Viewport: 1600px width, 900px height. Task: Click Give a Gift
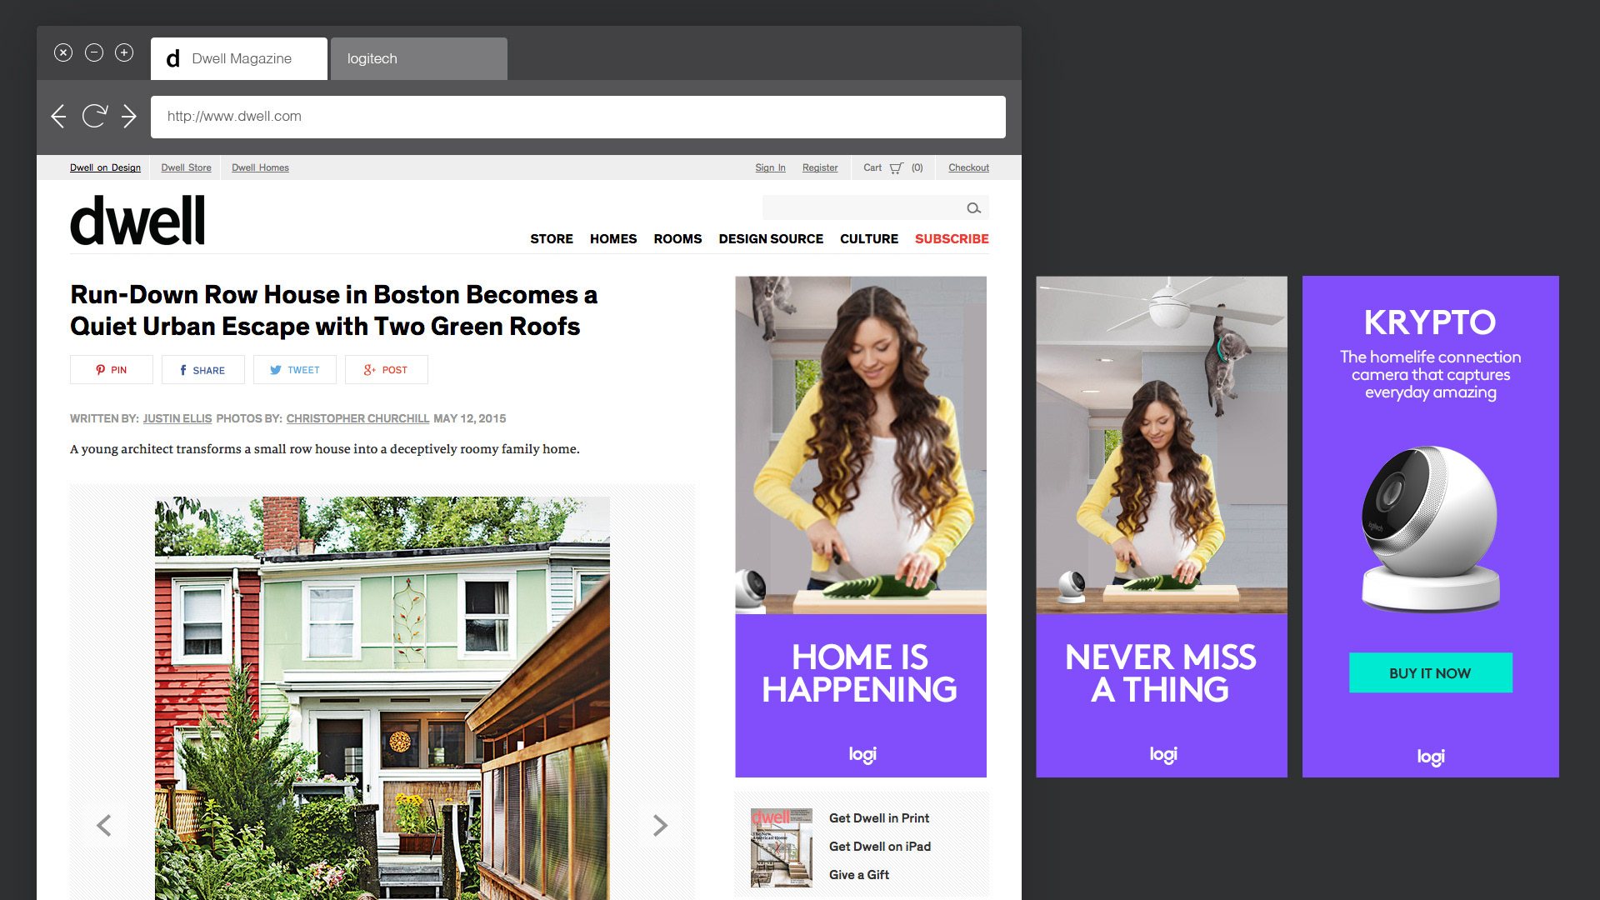pos(859,875)
